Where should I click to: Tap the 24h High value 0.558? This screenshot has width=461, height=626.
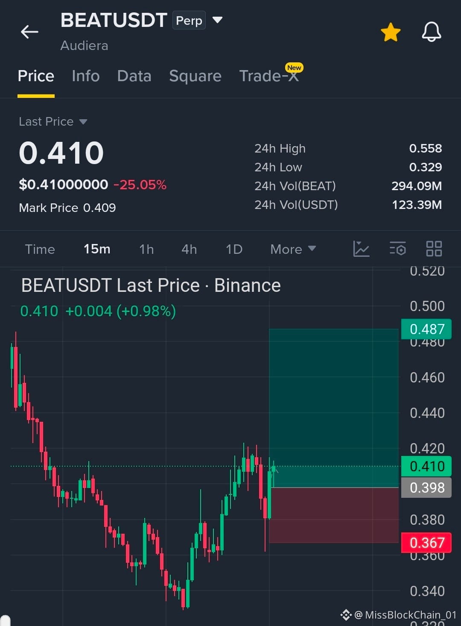coord(426,148)
